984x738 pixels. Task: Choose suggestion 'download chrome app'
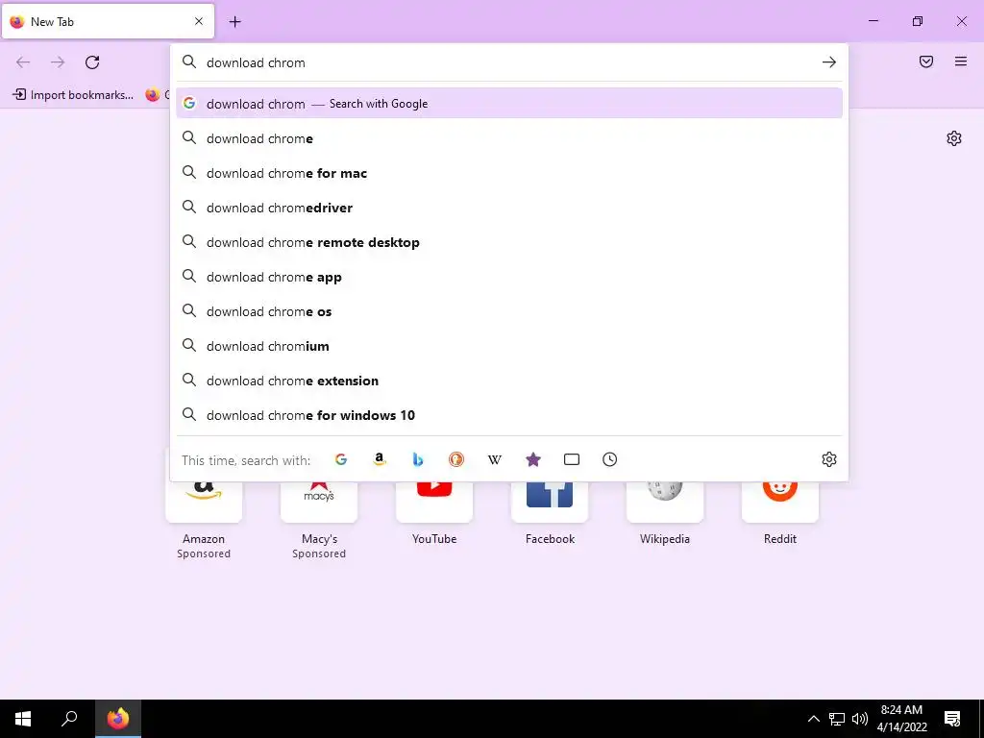click(509, 277)
